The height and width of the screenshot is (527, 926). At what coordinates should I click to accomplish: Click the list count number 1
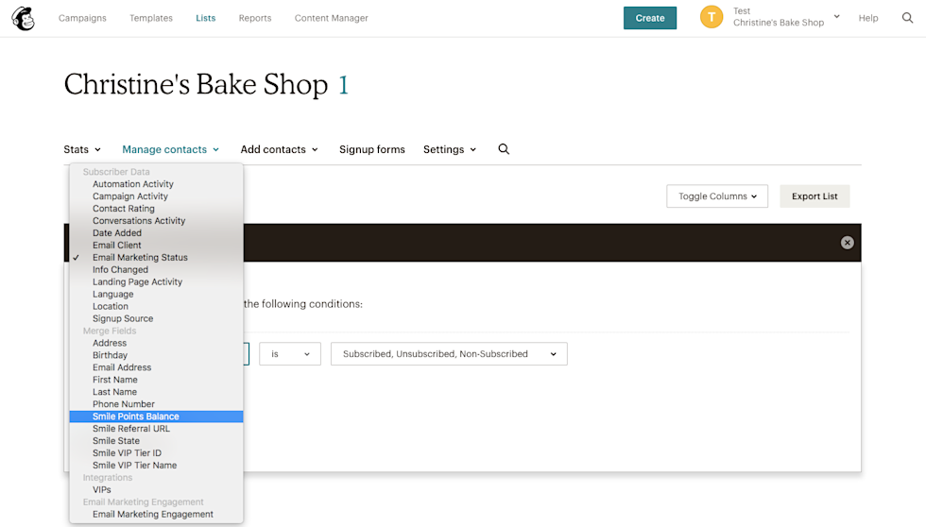[344, 86]
